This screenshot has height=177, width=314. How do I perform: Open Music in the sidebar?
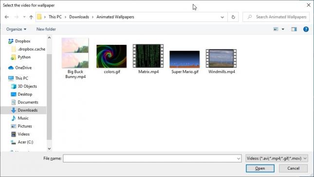23,118
